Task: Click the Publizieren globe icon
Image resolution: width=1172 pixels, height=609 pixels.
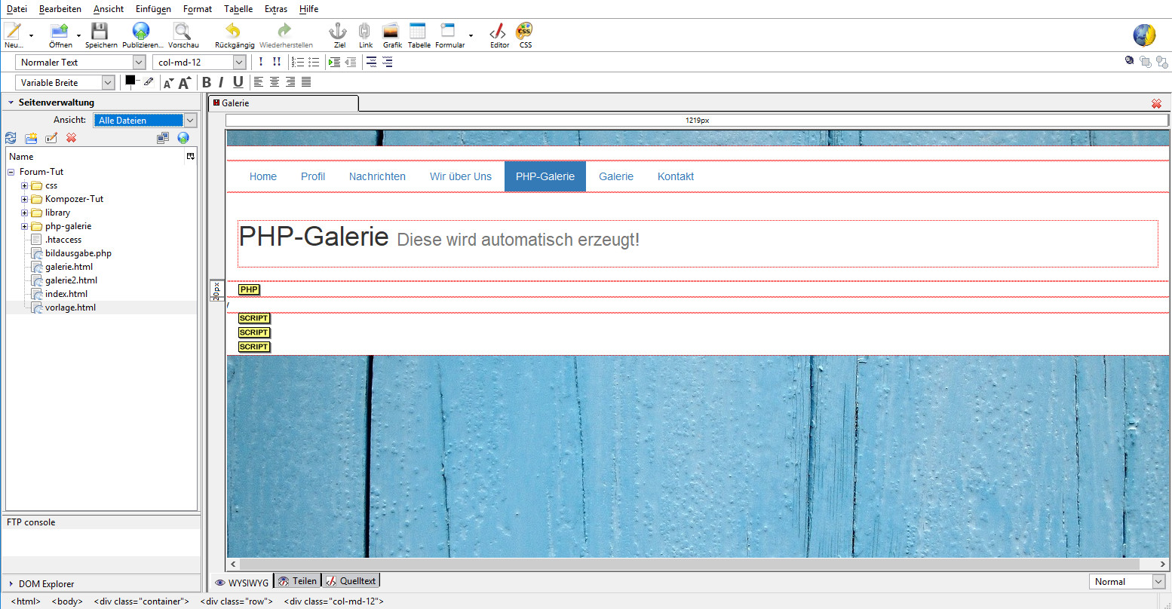Action: click(141, 31)
